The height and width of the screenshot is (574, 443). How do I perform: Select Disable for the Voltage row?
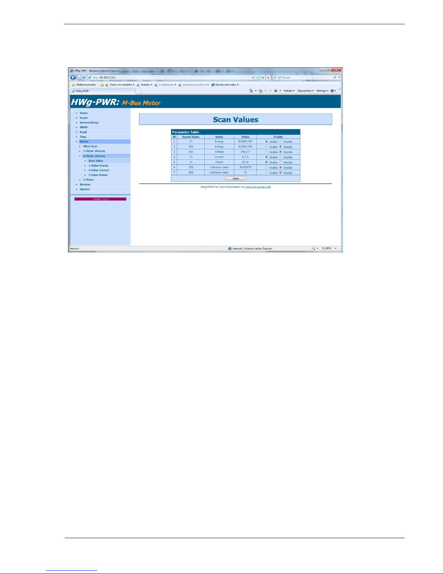coord(281,152)
